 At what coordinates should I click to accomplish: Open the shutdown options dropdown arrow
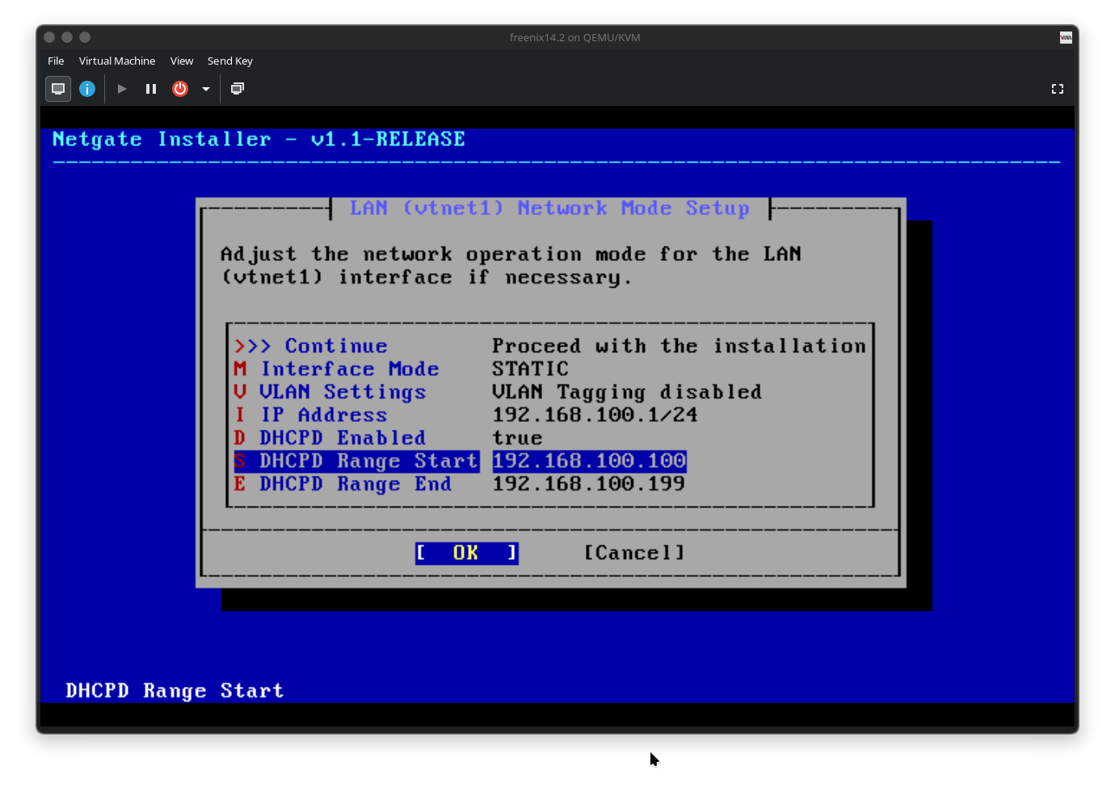coord(205,89)
